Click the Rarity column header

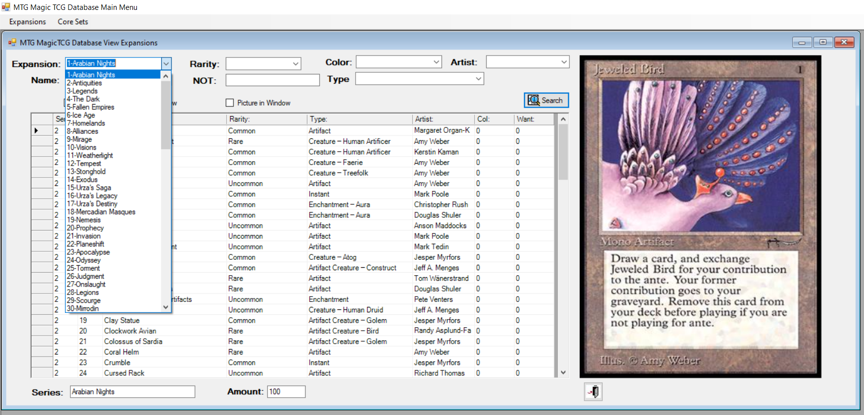pyautogui.click(x=266, y=119)
